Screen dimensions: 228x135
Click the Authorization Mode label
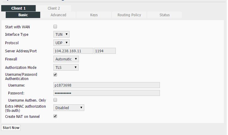[x=21, y=67]
